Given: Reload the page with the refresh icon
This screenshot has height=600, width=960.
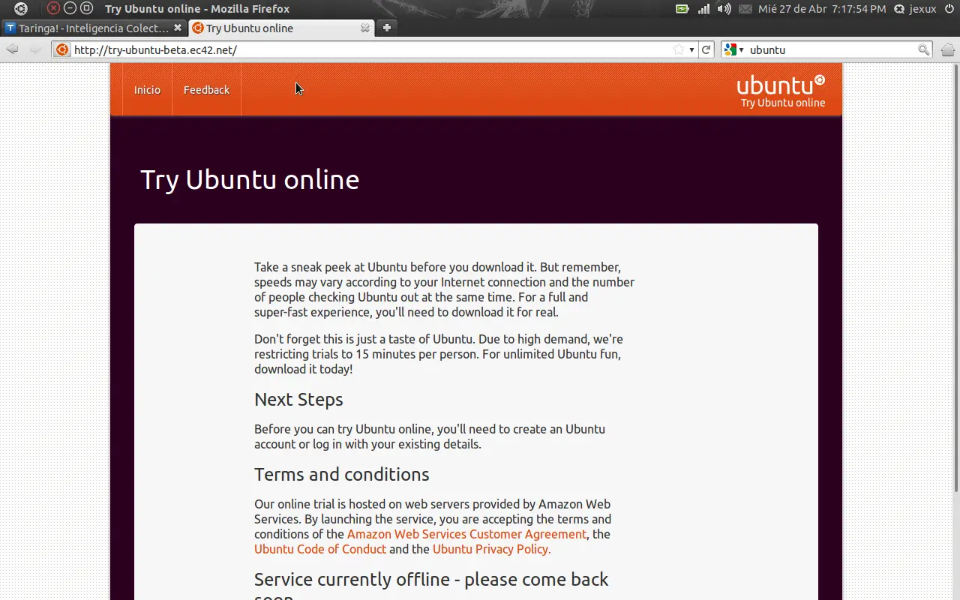Looking at the screenshot, I should (706, 49).
